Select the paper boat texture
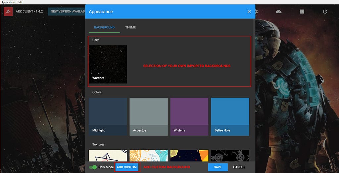 (108, 156)
